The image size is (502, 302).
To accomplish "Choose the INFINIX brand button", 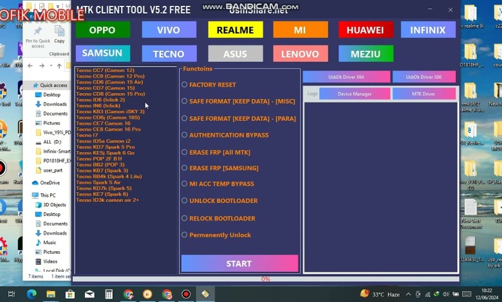I will 428,30.
